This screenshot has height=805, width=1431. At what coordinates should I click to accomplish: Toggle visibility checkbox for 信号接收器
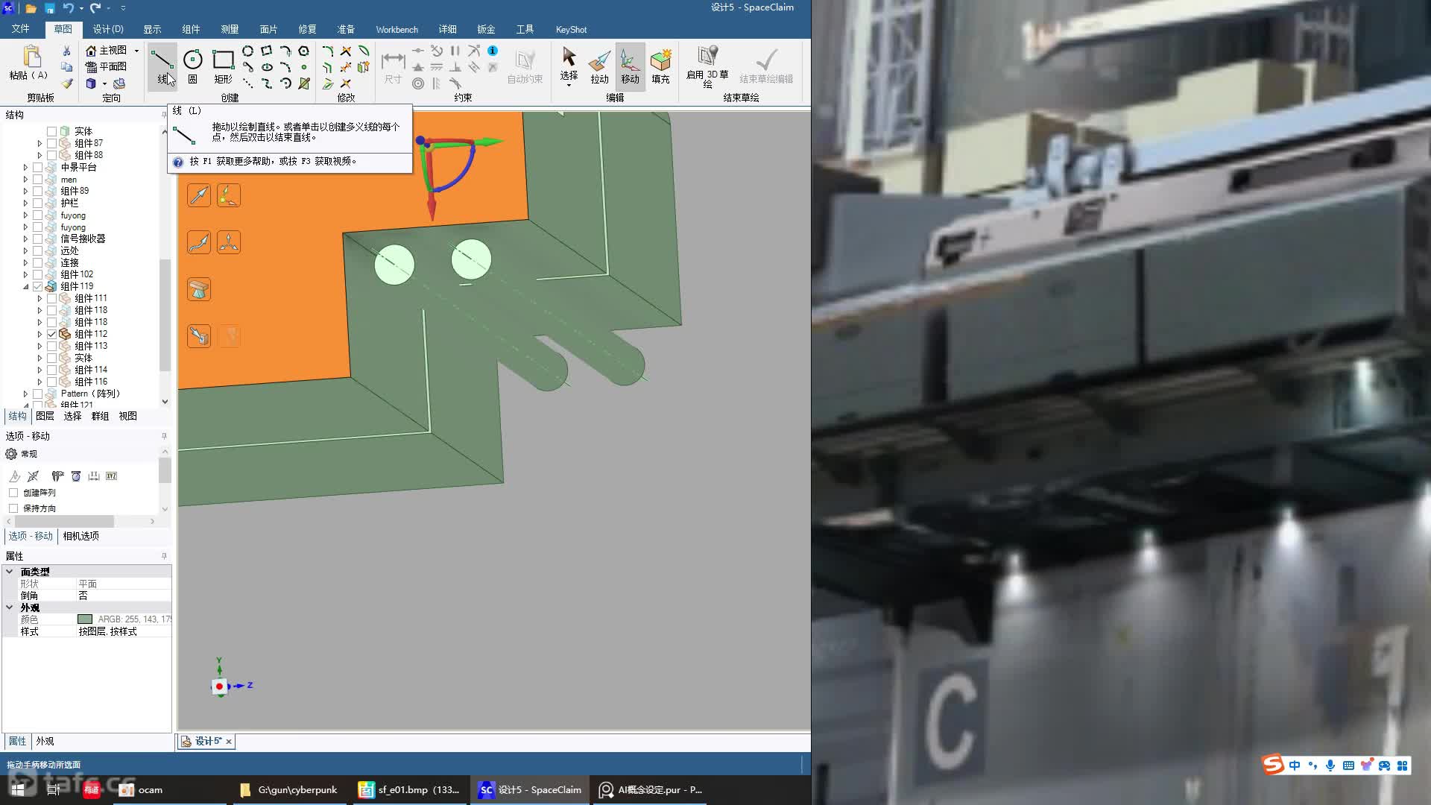click(37, 239)
